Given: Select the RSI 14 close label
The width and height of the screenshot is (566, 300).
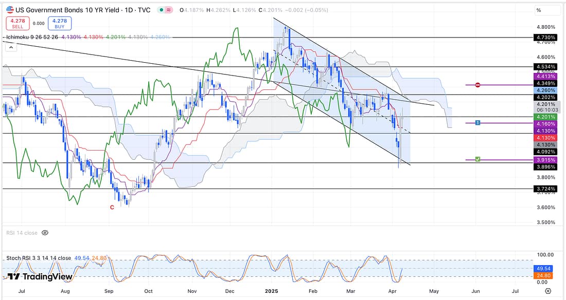Looking at the screenshot, I should tap(22, 233).
